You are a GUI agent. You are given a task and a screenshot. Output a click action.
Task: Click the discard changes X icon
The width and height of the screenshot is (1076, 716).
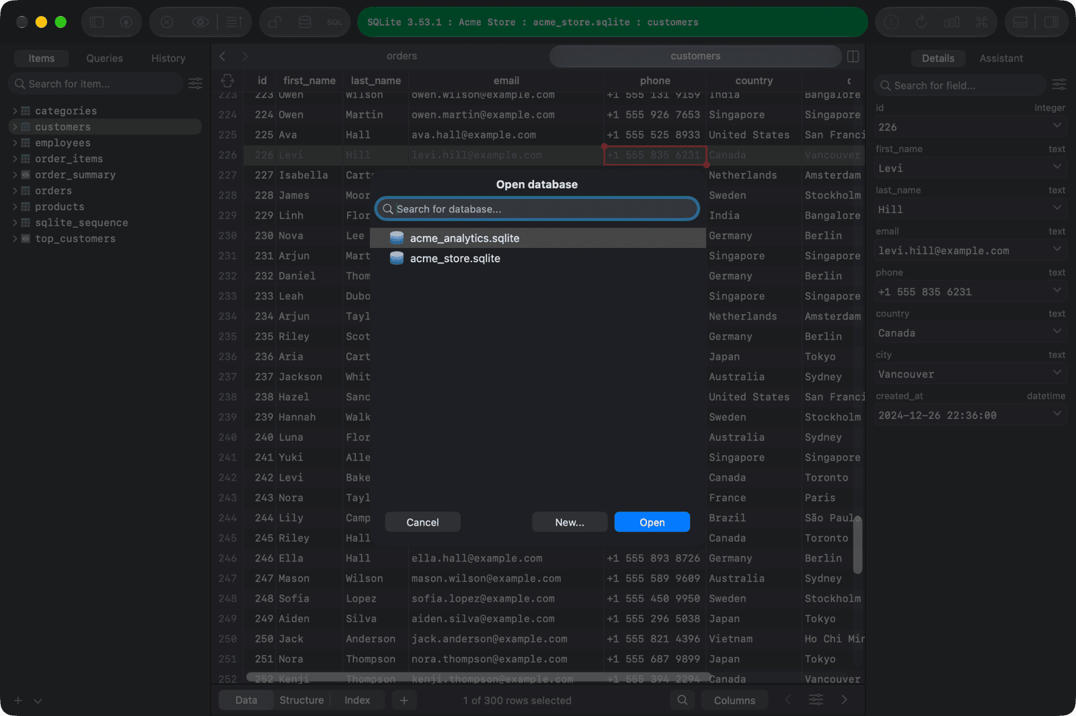click(167, 22)
